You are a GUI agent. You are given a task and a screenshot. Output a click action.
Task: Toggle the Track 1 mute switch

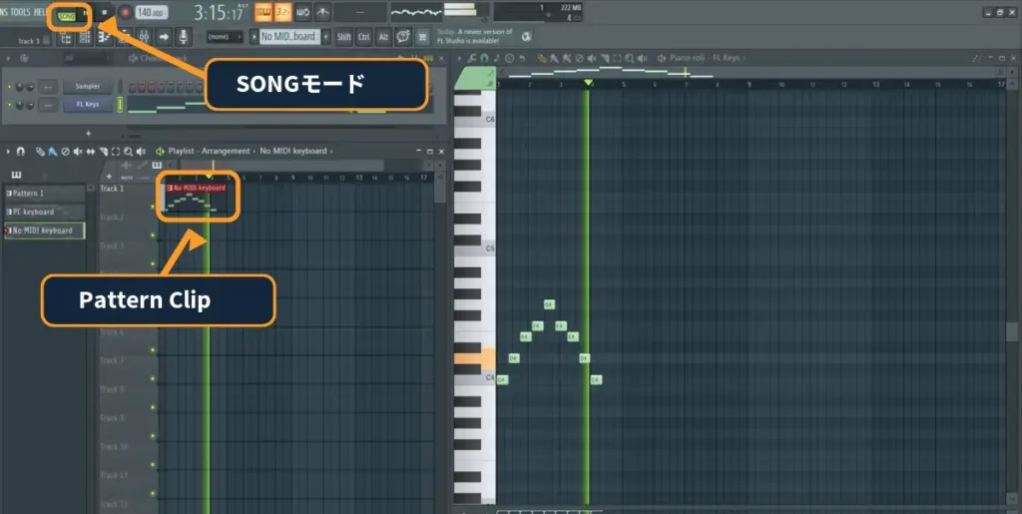(x=153, y=207)
